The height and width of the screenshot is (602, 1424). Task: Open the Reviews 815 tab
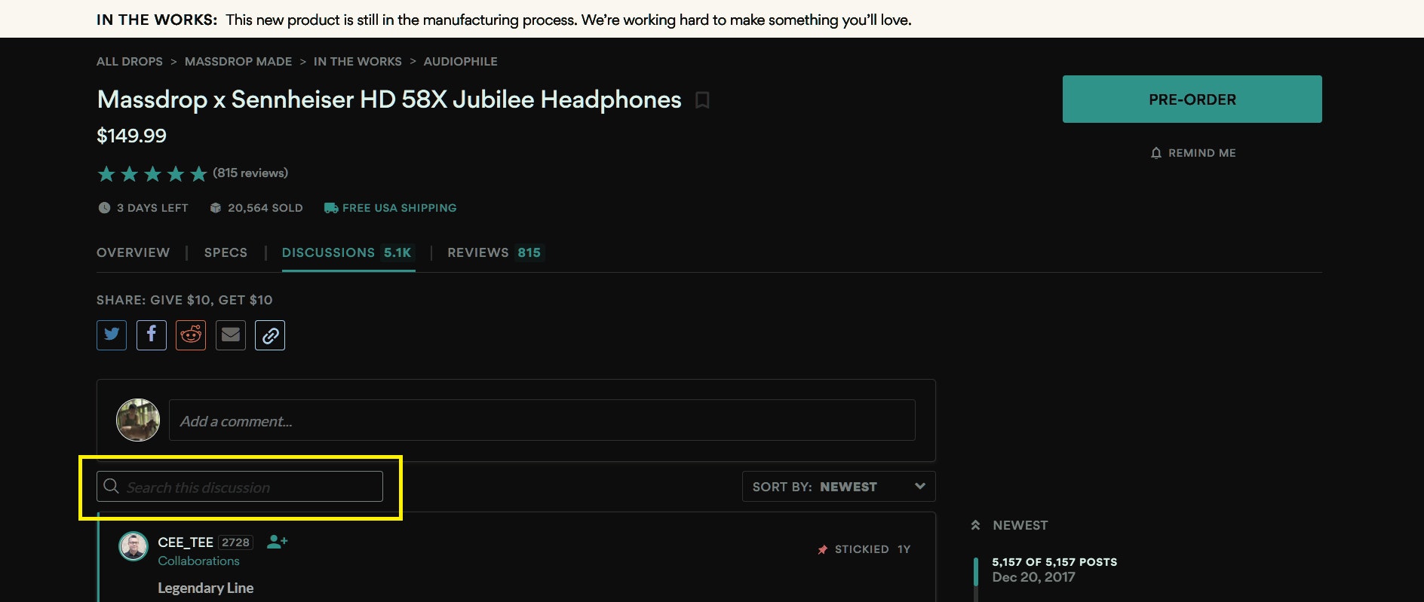coord(494,252)
